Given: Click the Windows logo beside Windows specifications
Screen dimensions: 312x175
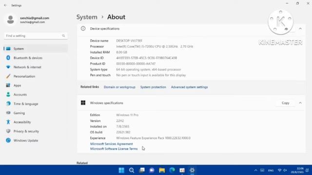Looking at the screenshot, I should click(83, 103).
